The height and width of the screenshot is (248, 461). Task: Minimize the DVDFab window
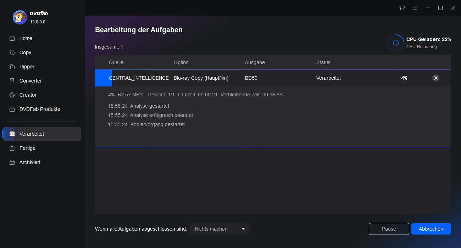(428, 8)
